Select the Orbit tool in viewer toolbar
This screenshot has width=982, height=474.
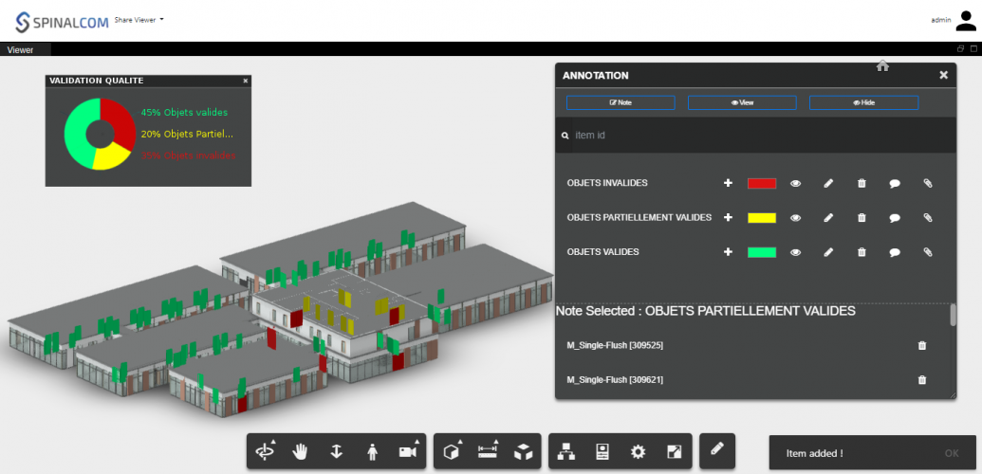click(266, 451)
